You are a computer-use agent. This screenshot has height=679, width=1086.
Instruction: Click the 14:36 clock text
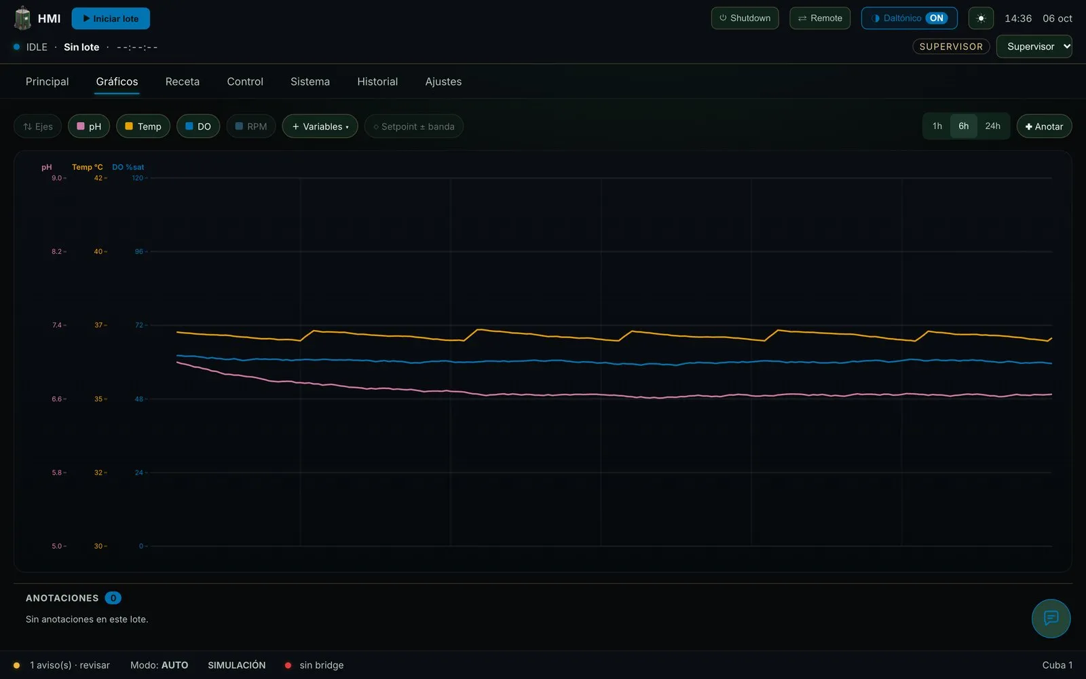(x=1018, y=18)
